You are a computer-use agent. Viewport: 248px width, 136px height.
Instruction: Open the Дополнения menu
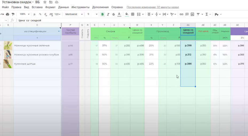[100, 7]
